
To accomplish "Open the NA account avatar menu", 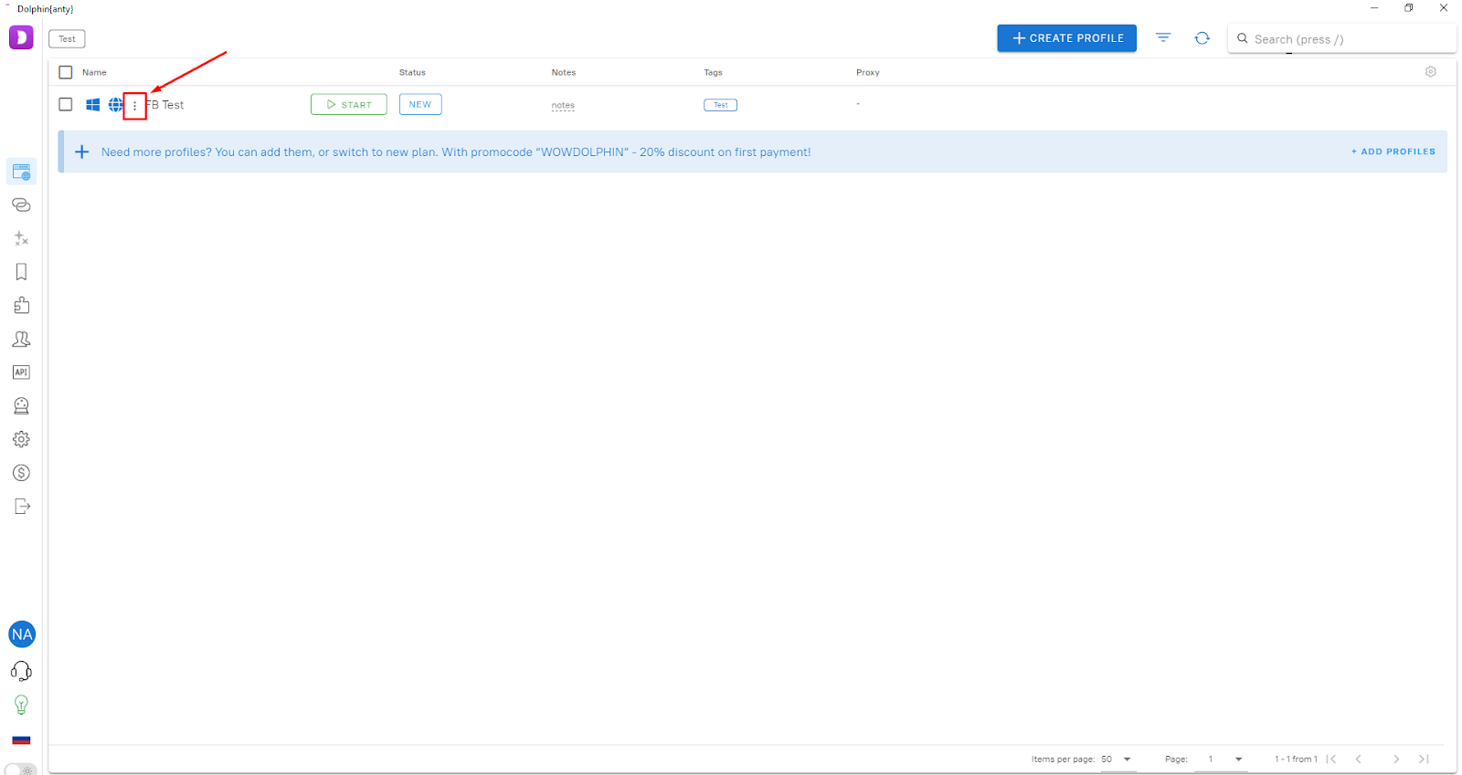I will click(x=22, y=634).
